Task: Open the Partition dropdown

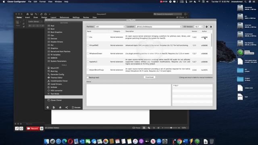Action: coord(110,27)
